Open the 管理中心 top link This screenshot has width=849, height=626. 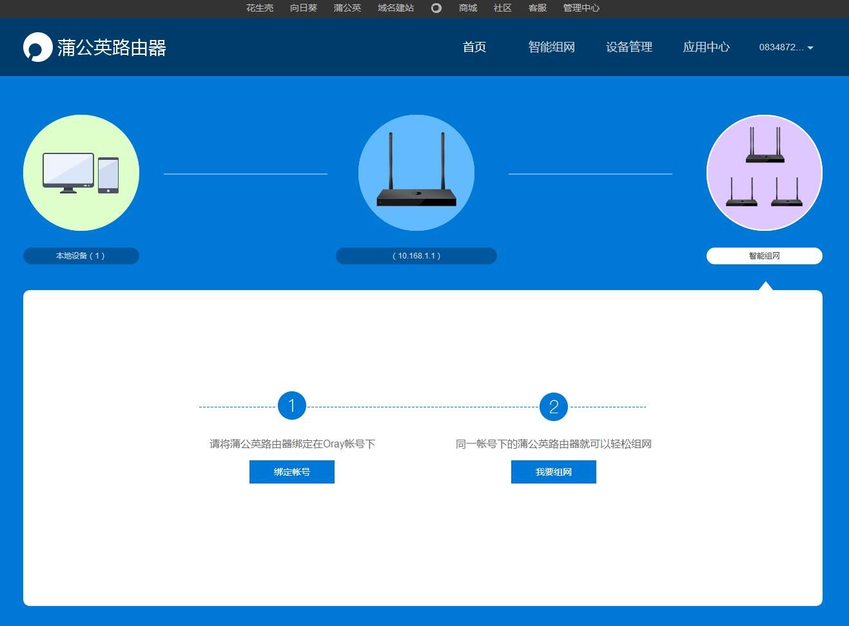581,8
